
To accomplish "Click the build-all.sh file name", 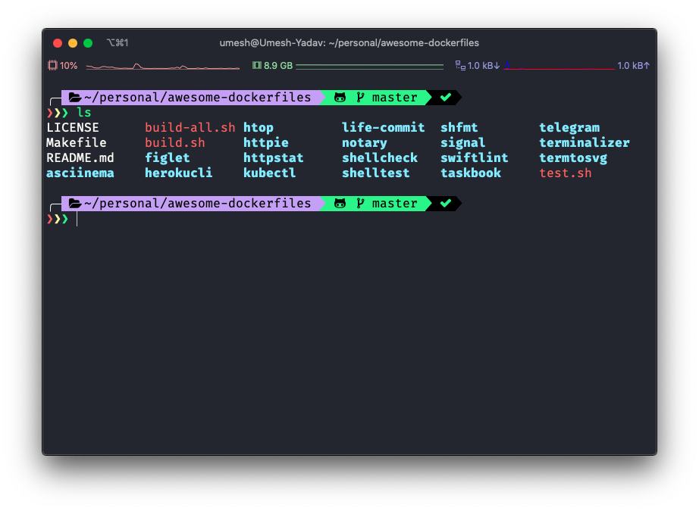I will coord(190,128).
